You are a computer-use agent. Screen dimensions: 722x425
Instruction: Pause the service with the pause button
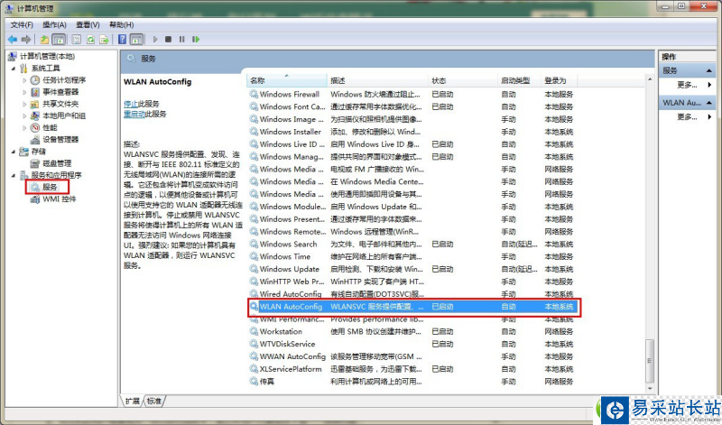(x=182, y=40)
